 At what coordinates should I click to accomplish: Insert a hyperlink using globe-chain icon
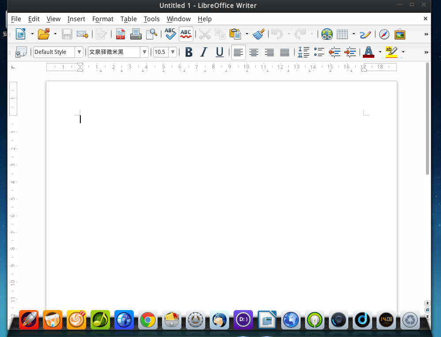327,34
